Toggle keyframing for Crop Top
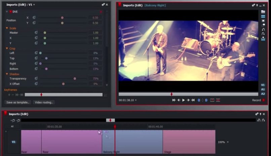This screenshot has width=271, height=156. click(36, 58)
